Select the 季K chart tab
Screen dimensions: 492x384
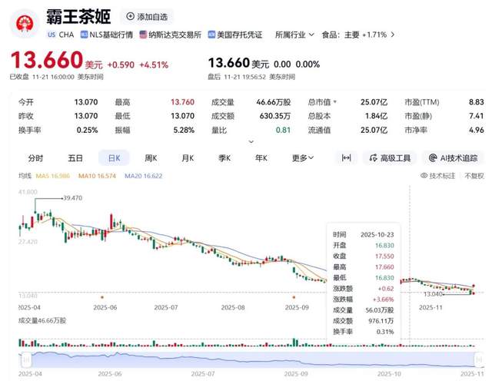click(224, 158)
